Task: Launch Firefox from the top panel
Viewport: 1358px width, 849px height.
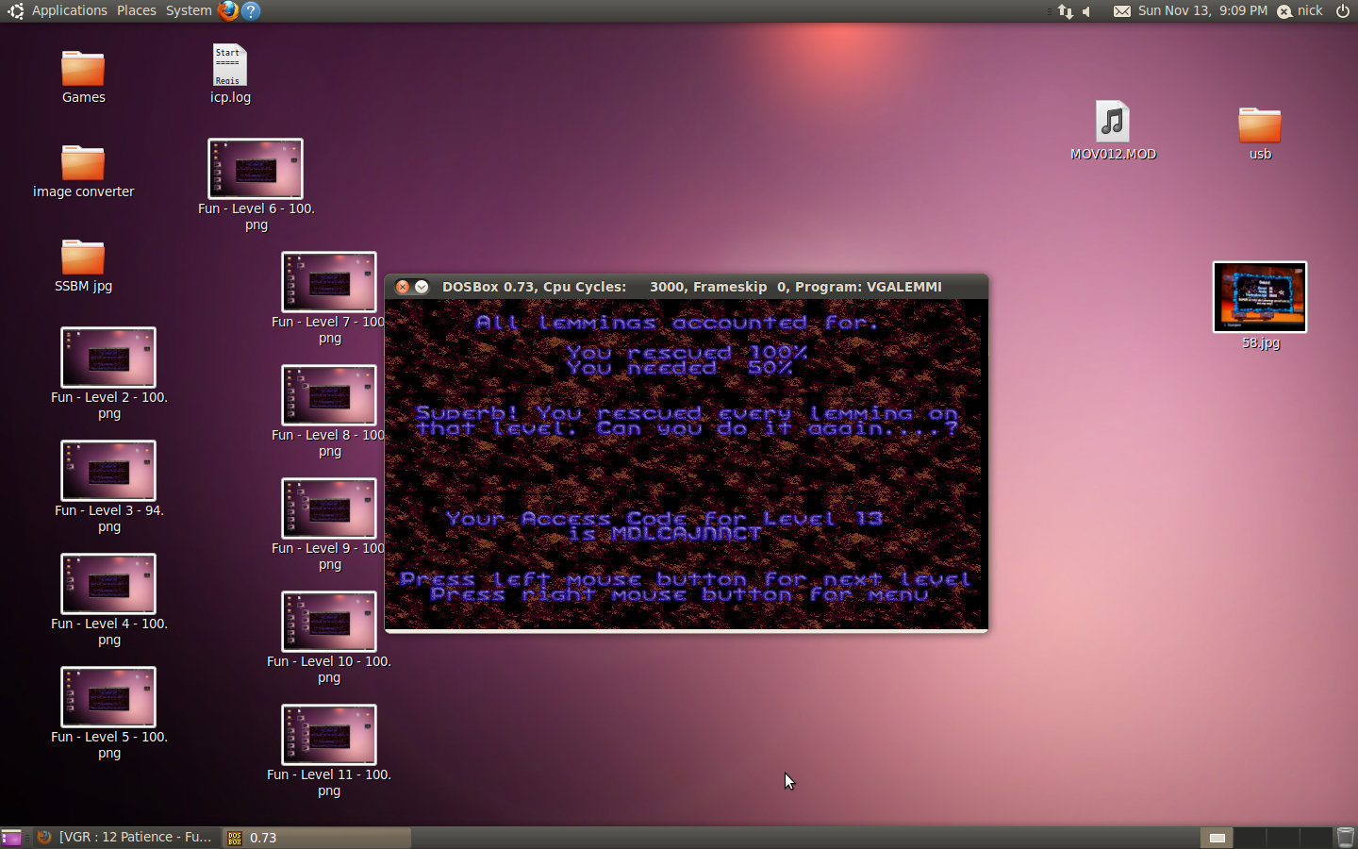Action: point(228,10)
